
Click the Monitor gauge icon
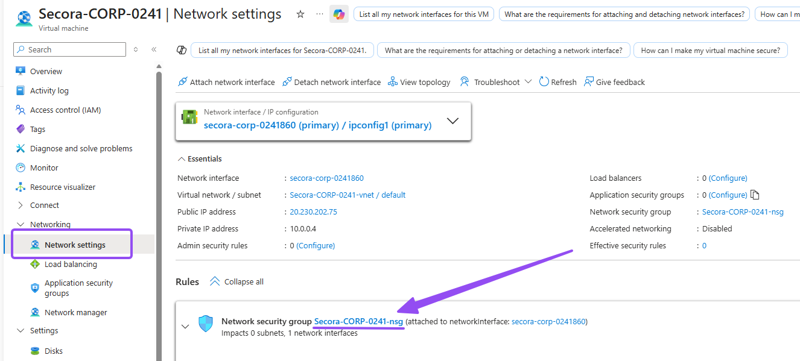[21, 168]
